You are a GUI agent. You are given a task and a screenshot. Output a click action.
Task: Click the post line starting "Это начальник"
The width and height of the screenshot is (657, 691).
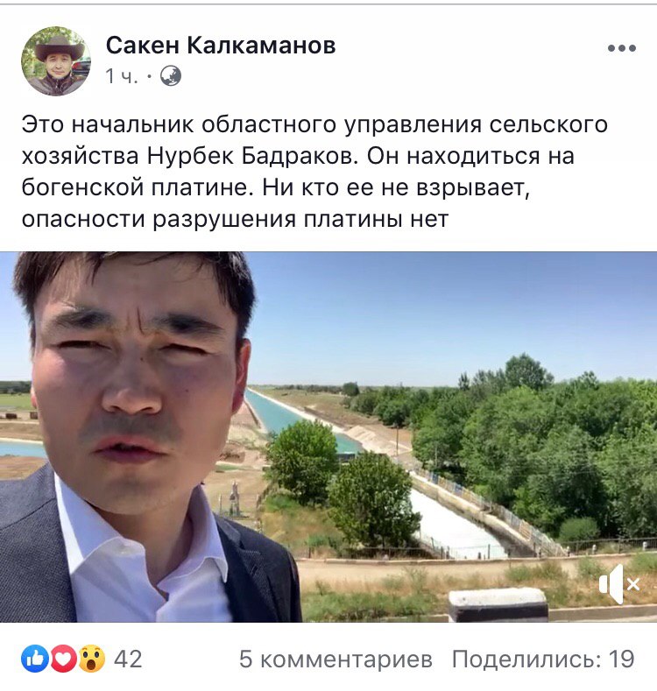point(314,124)
